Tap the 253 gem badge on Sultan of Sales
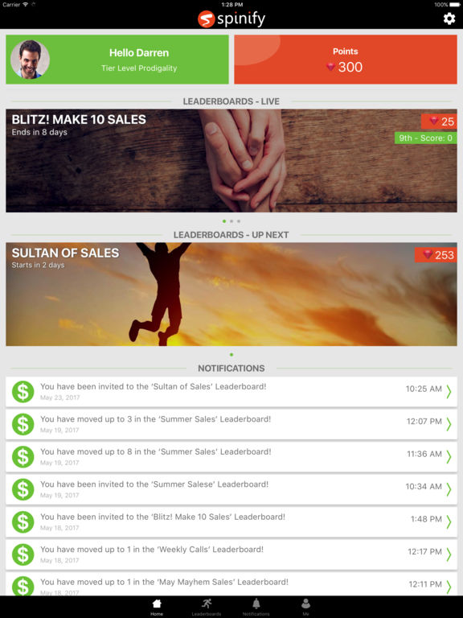463x618 pixels. click(436, 254)
